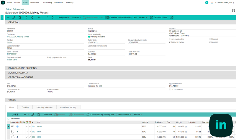Open customer link CO000001, Midway Metals
Viewport: 236px width, 140px height.
(x=18, y=37)
